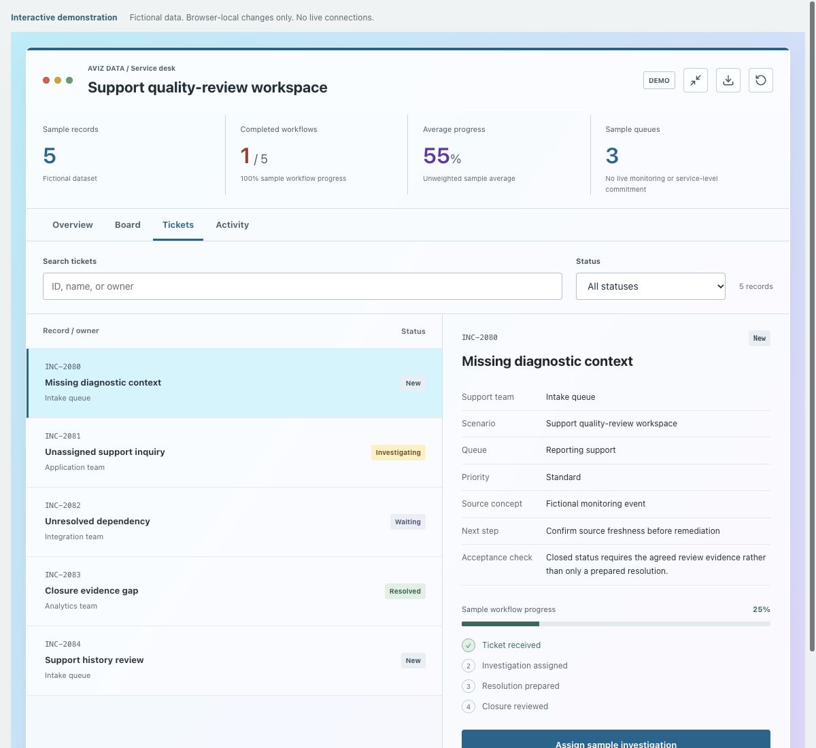Click AVIZ DATA / Service desk breadcrumb
This screenshot has width=816, height=748.
(x=131, y=68)
